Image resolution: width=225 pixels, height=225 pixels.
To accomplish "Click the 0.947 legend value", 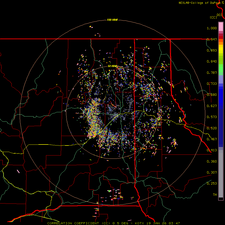I will coord(212,39).
